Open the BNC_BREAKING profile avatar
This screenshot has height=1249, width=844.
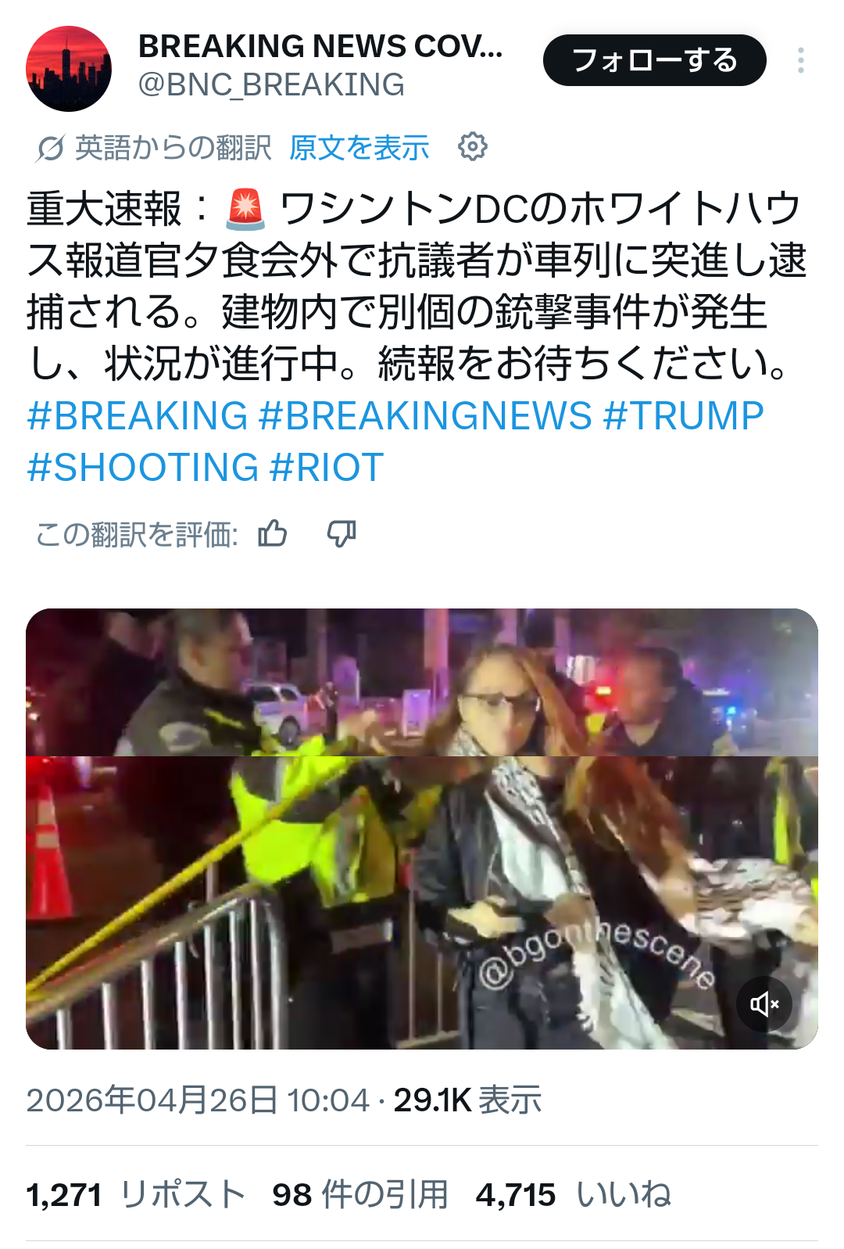[69, 69]
